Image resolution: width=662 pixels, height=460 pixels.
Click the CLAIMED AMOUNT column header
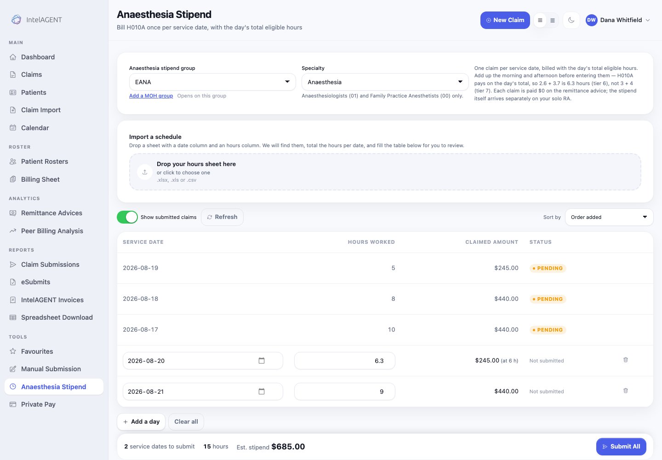click(x=491, y=242)
